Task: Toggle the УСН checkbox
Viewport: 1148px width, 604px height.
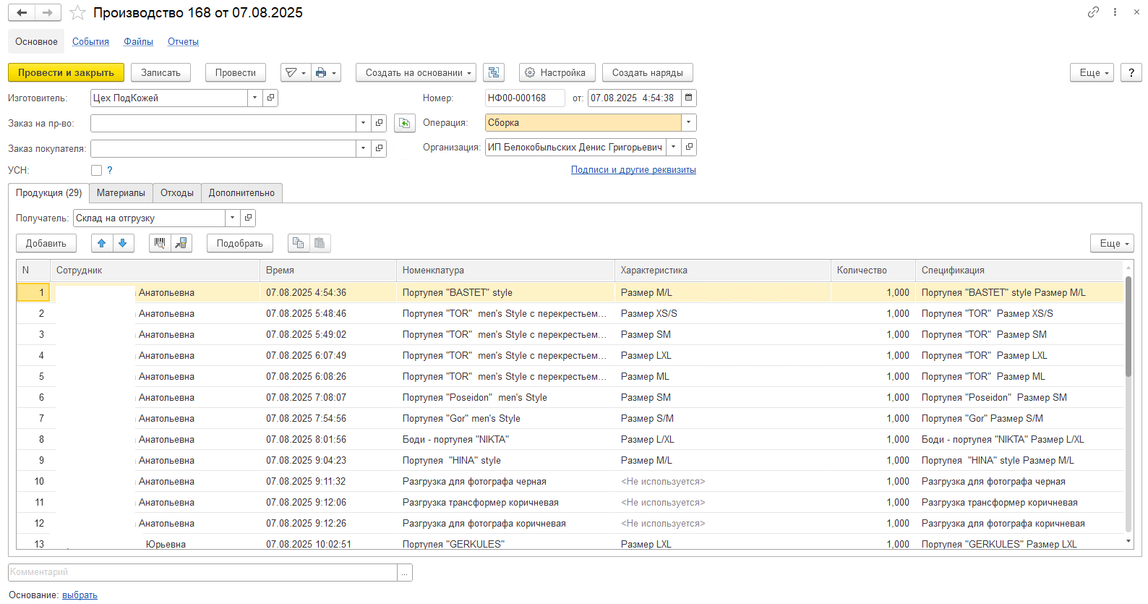Action: (x=96, y=171)
